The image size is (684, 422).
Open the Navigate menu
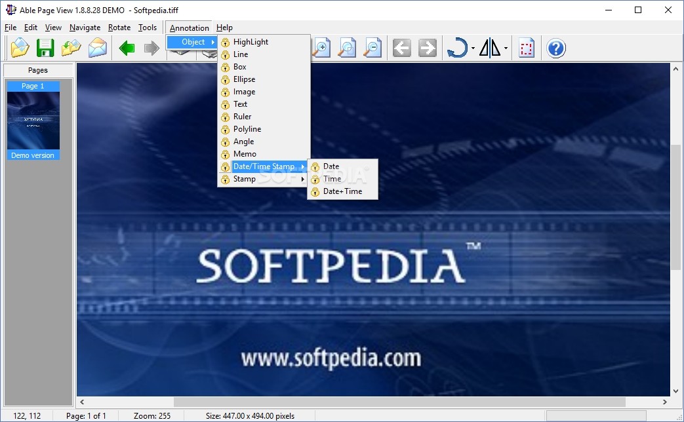click(85, 28)
